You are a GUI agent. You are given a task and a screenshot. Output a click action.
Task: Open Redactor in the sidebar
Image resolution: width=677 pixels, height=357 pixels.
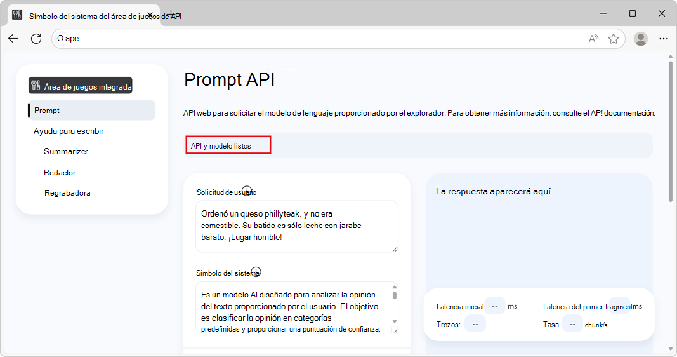pos(60,172)
